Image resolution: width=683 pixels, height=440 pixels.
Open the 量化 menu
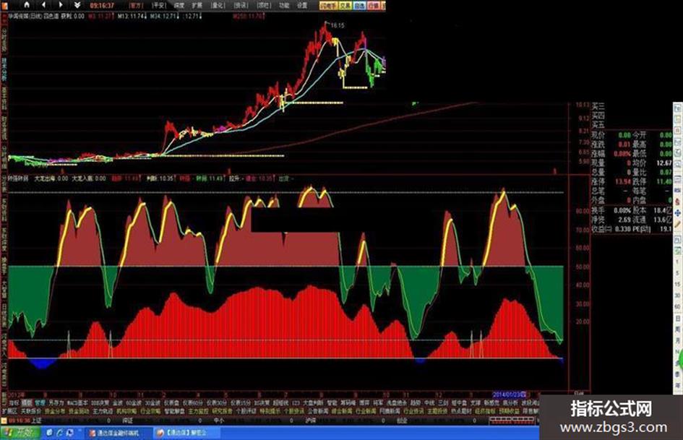(218, 6)
